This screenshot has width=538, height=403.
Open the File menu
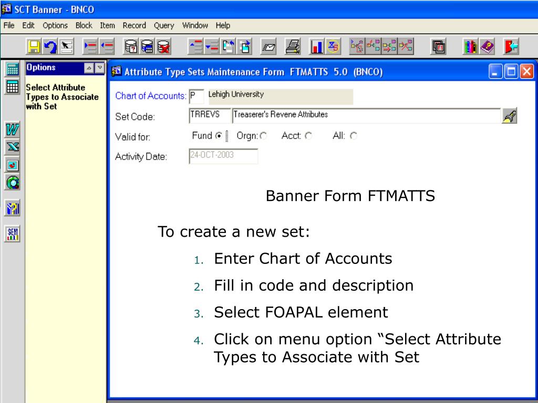pos(8,25)
